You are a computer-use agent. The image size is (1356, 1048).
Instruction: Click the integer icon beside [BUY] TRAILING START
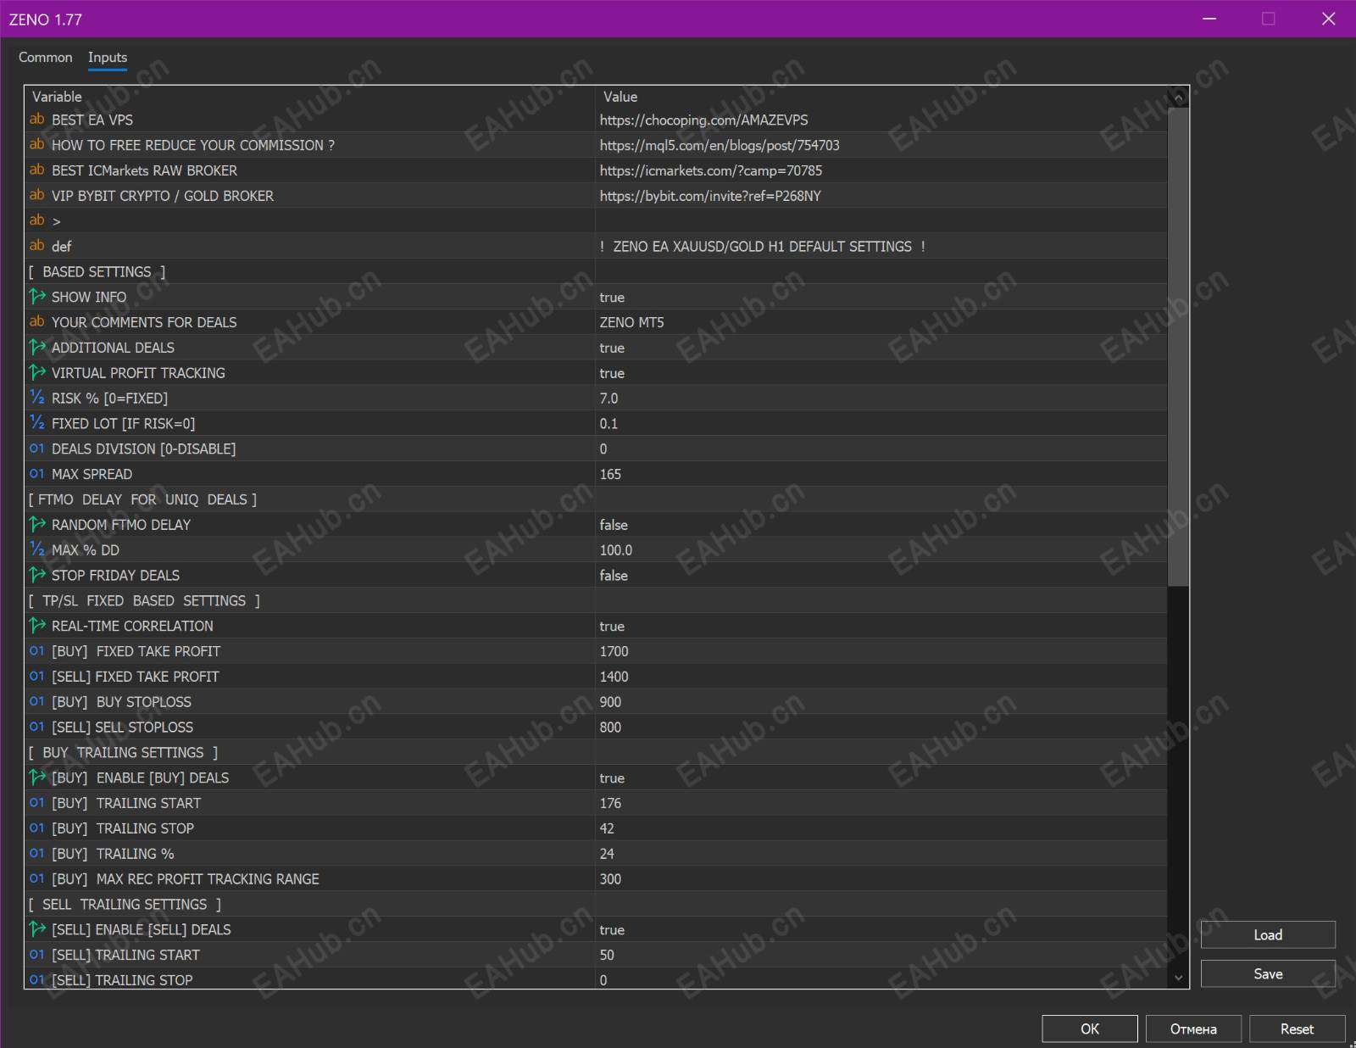point(36,803)
